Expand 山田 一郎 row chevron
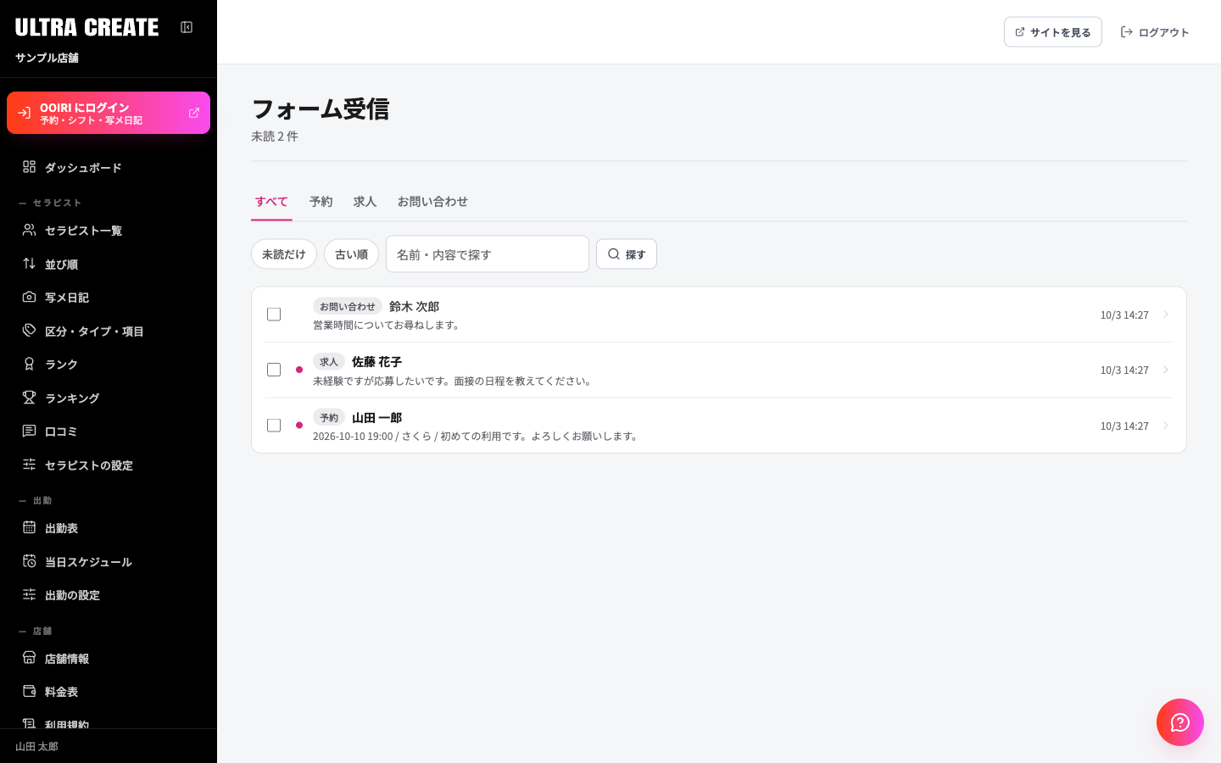This screenshot has height=763, width=1221. tap(1166, 426)
